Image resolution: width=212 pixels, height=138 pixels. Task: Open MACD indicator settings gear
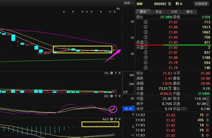(112, 119)
